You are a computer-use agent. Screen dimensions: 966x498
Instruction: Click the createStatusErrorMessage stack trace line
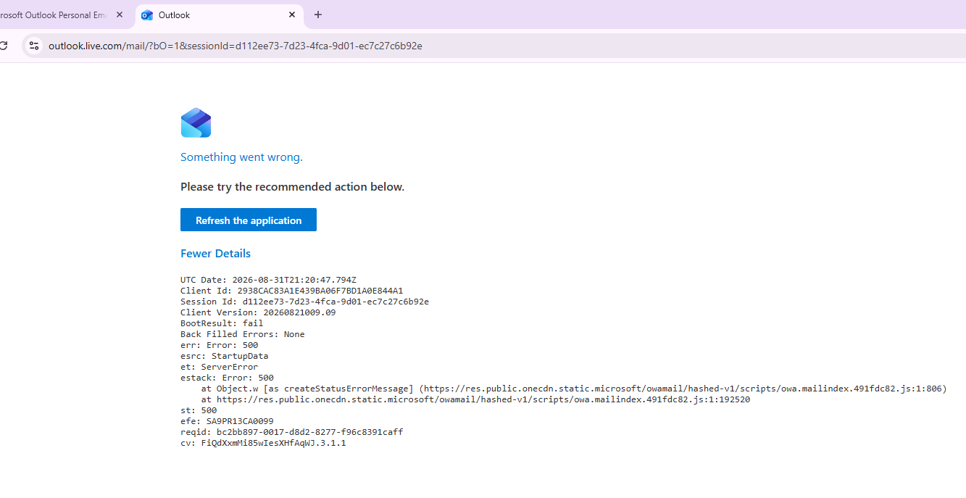point(574,389)
